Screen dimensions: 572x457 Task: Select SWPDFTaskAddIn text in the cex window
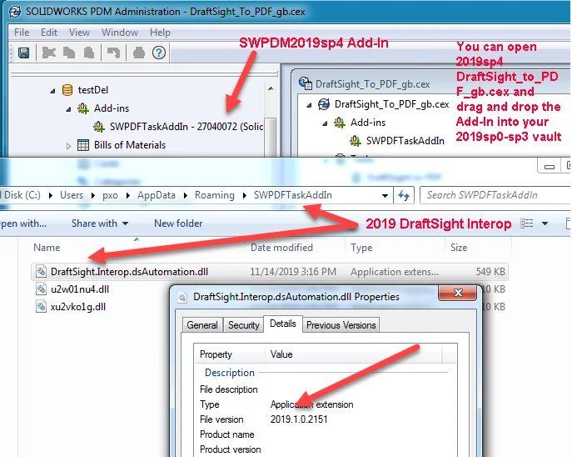(x=405, y=141)
